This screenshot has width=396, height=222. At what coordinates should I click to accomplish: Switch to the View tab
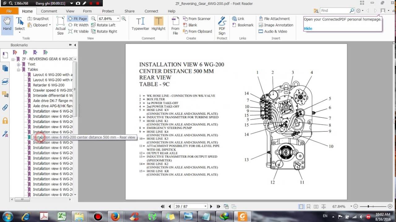click(x=70, y=11)
